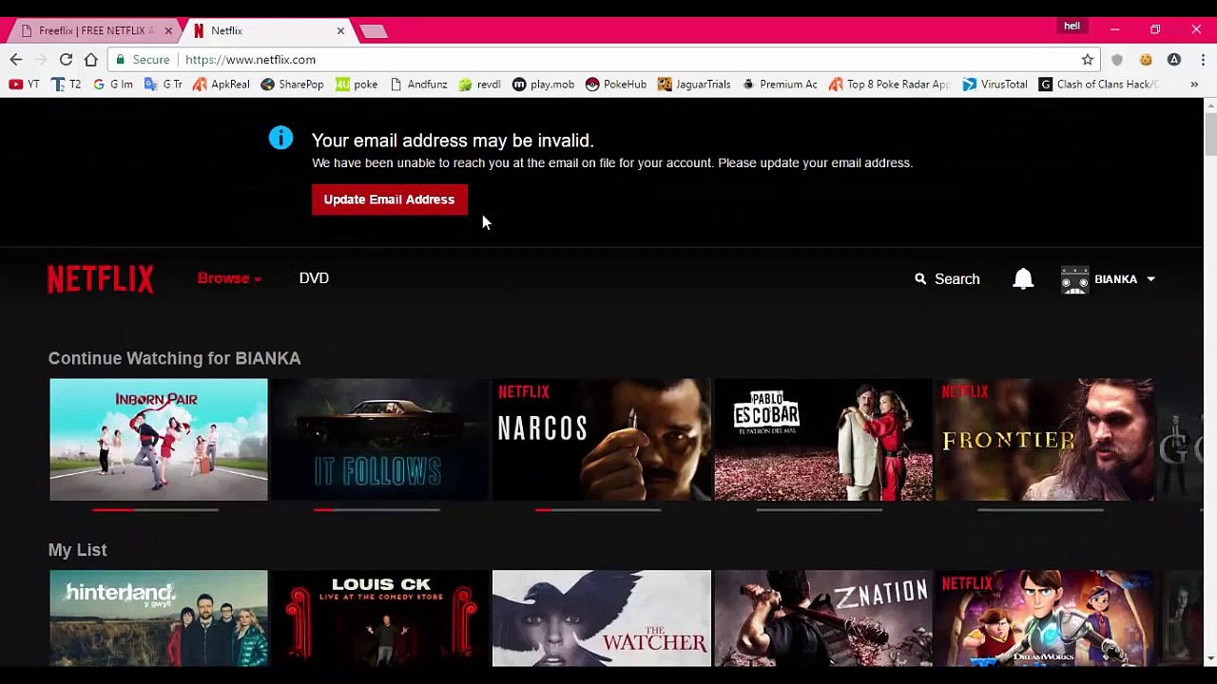The image size is (1217, 684).
Task: Open the poke bookmark
Action: pyautogui.click(x=357, y=85)
